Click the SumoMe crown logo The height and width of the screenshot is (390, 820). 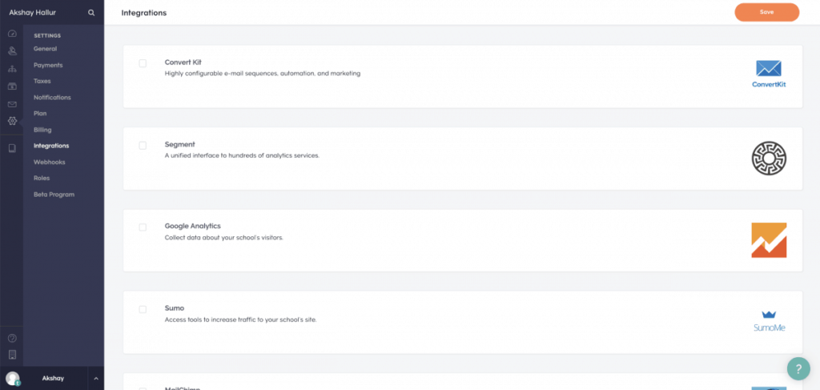pyautogui.click(x=769, y=321)
